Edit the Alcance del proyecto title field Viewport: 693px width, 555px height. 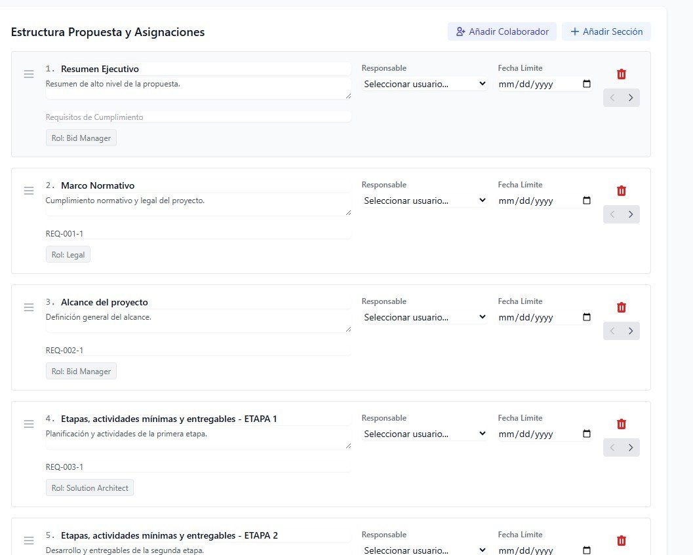pos(205,302)
